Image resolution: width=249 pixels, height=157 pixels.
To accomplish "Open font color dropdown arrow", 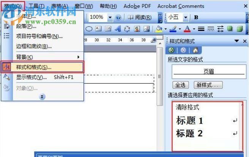I will tap(194, 29).
